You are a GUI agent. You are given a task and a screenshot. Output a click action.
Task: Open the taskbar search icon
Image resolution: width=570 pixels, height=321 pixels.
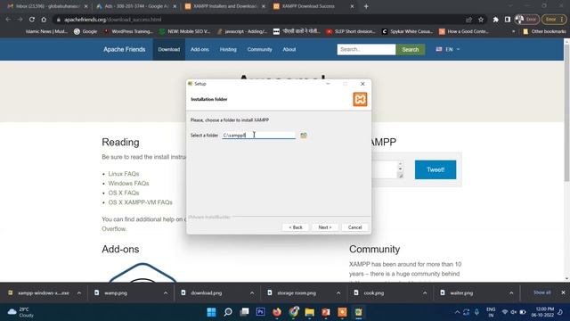tap(228, 312)
